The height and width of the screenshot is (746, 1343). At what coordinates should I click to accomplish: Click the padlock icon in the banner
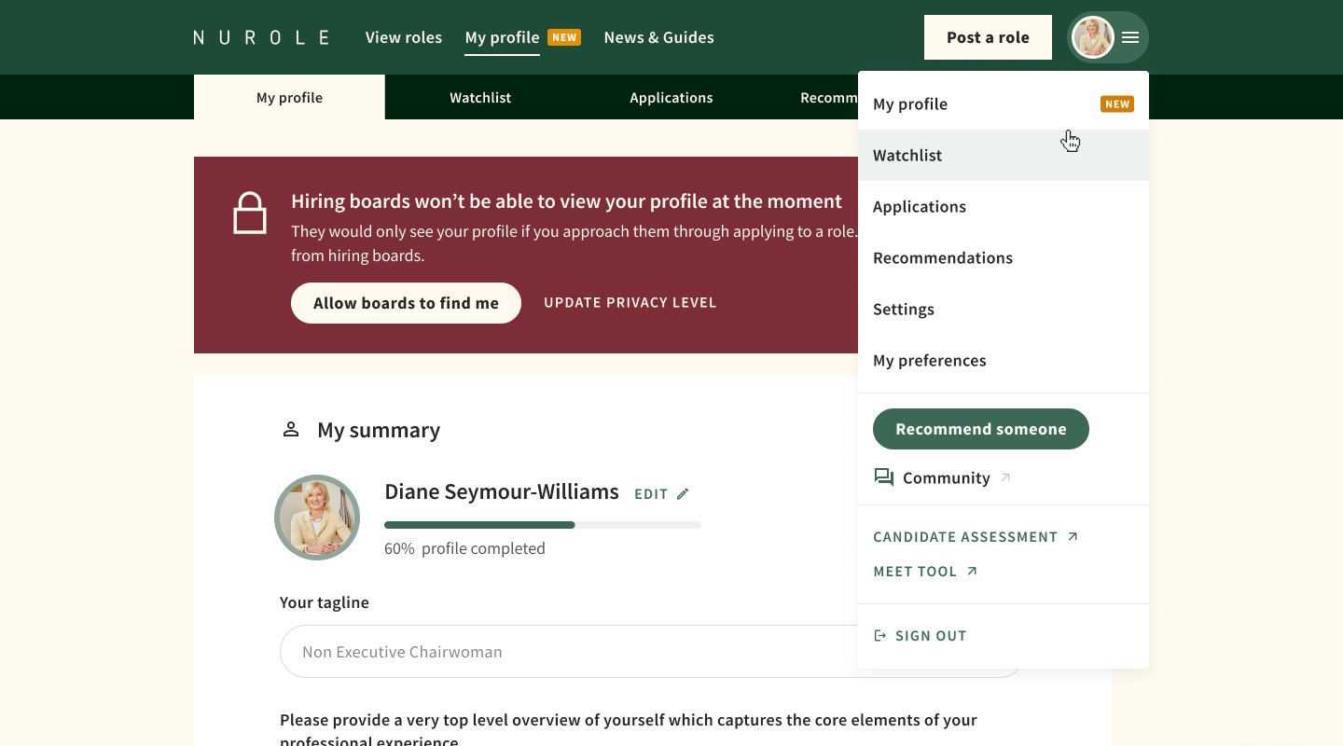250,213
